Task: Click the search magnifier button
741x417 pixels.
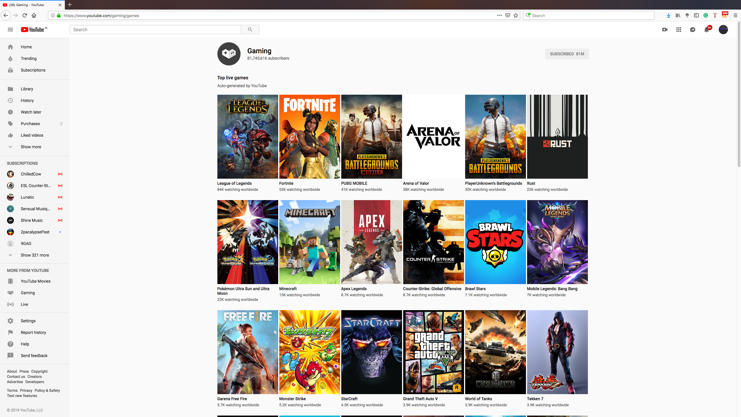Action: point(250,30)
